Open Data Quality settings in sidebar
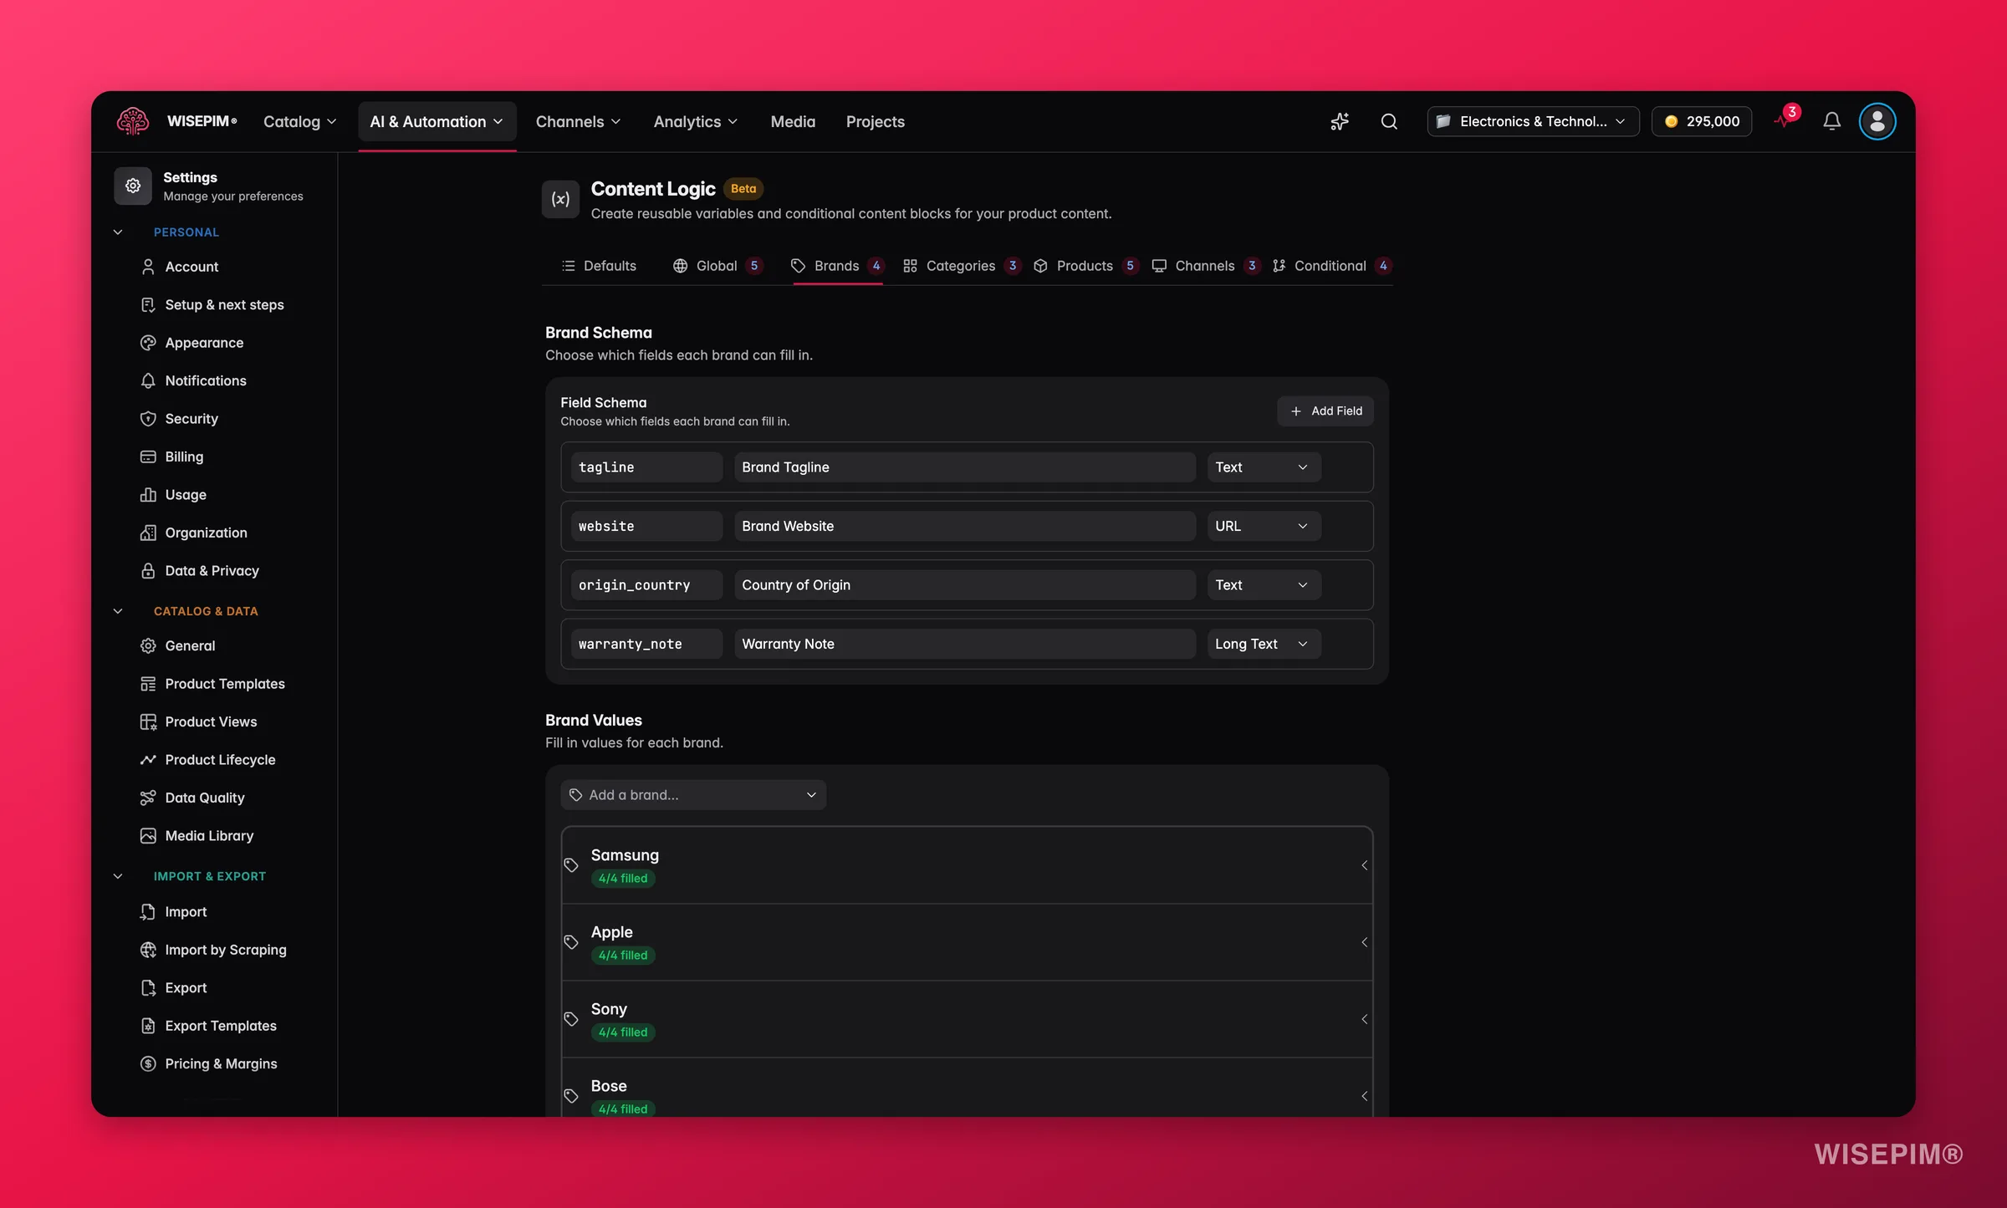Screen dimensions: 2007x1208 click(205, 798)
